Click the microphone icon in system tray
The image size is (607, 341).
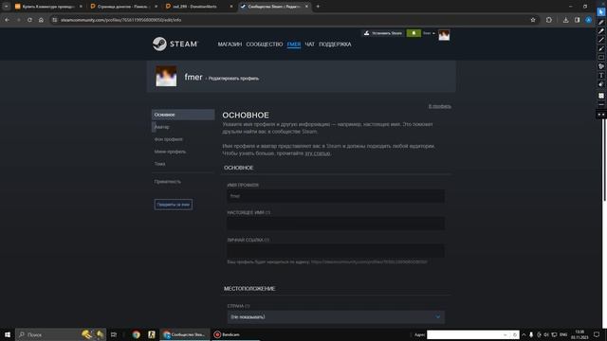(x=531, y=334)
